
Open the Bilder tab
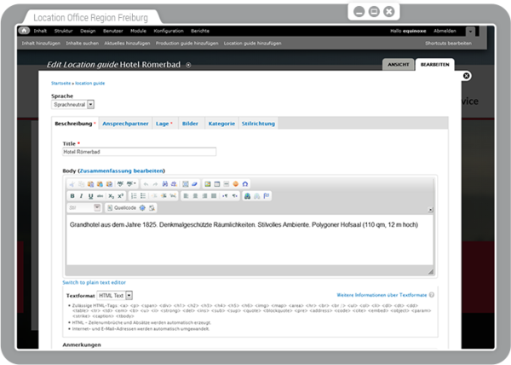[x=190, y=124]
